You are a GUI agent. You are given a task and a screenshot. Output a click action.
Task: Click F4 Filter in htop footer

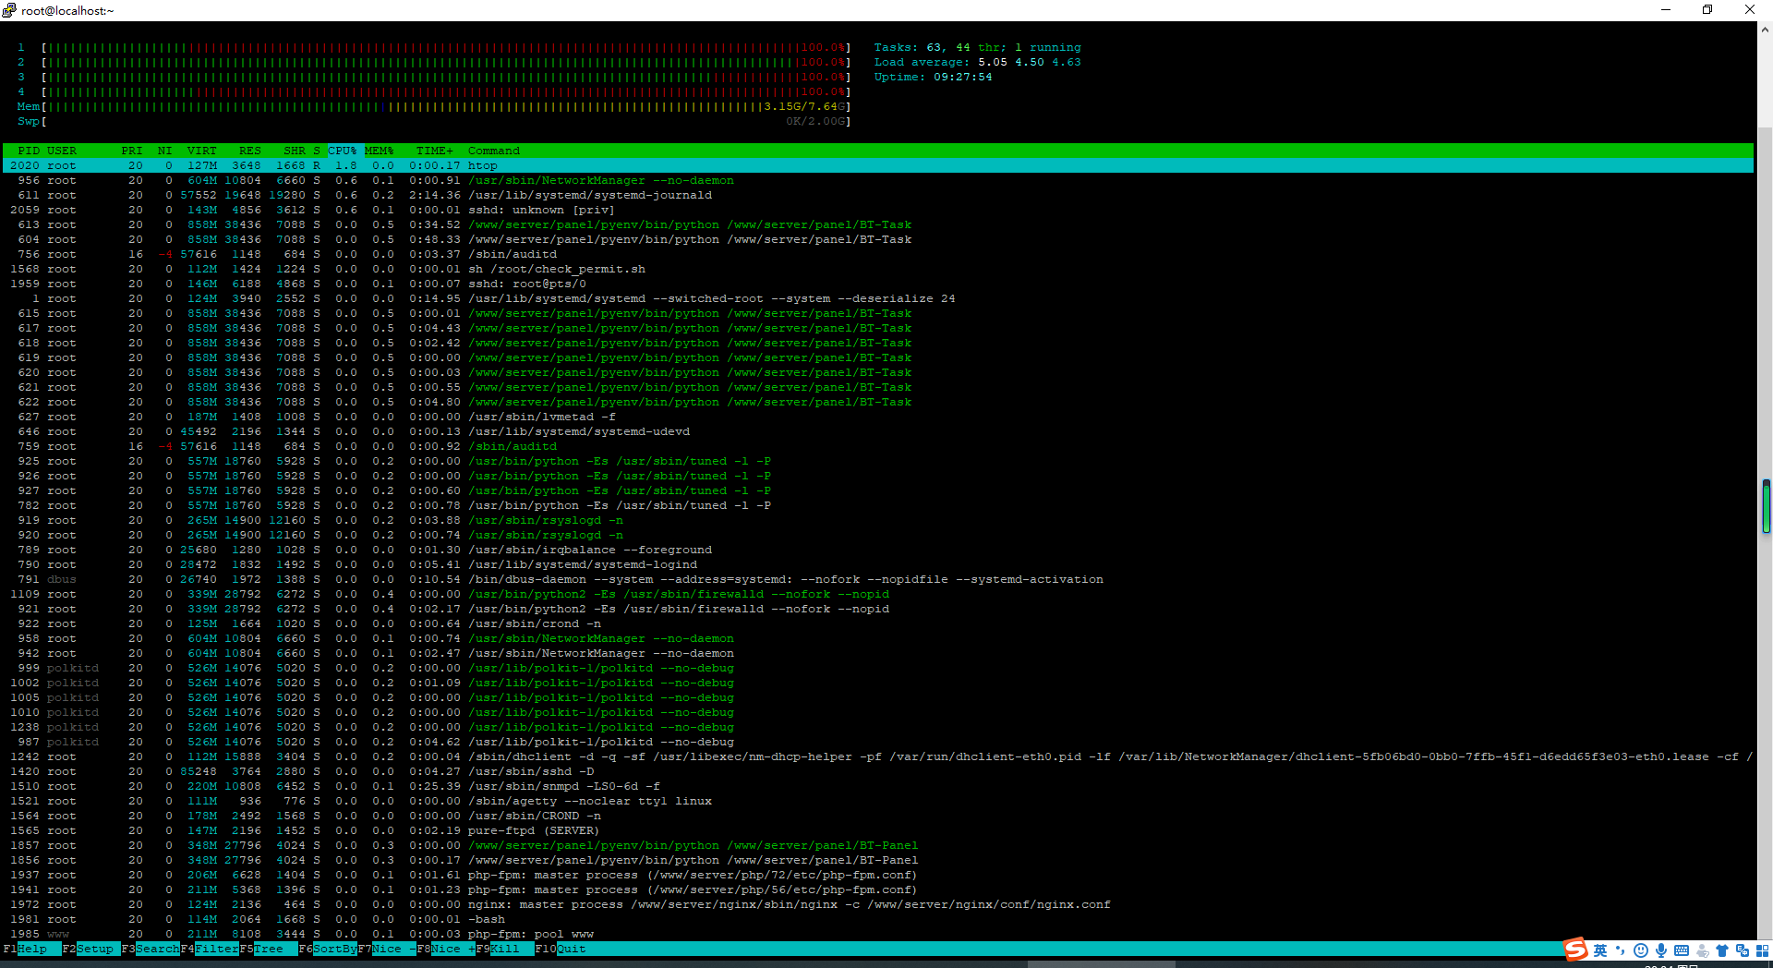click(209, 949)
